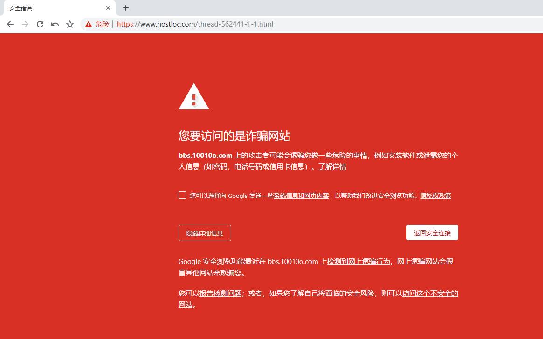Click the 隐藏详细信息 button
543x339 pixels.
(x=205, y=233)
